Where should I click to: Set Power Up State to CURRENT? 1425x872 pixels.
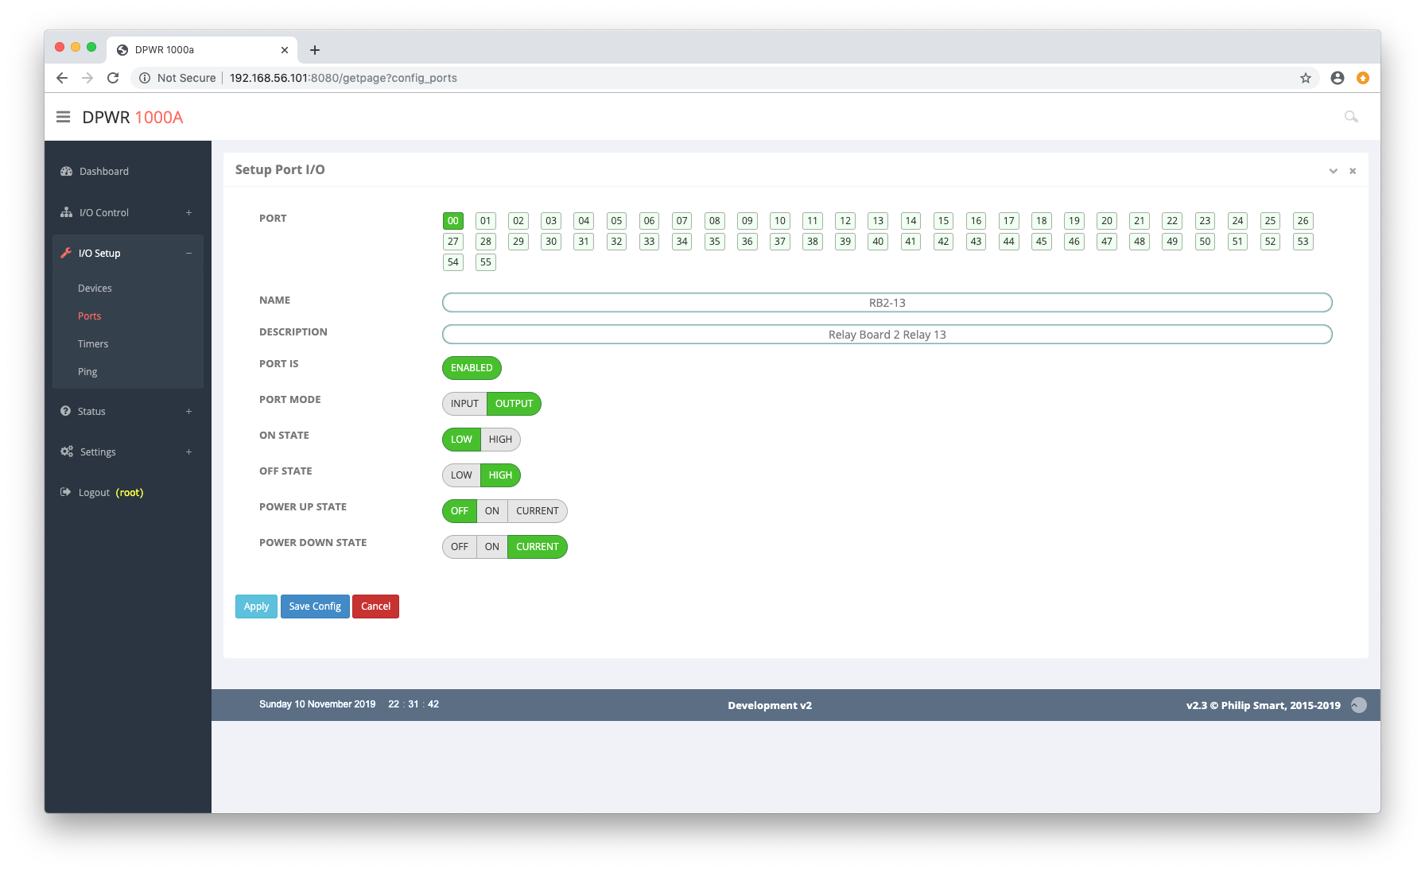[537, 511]
